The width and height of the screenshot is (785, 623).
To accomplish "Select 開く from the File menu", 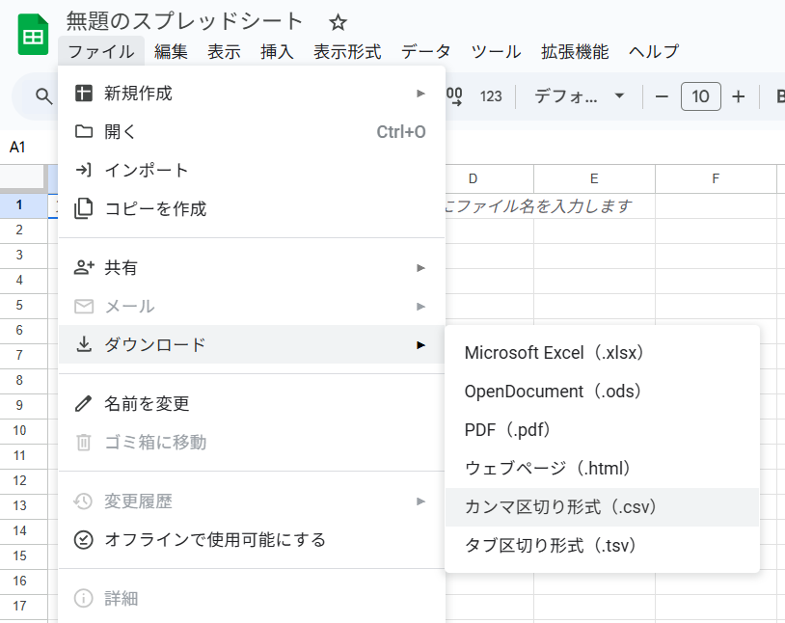I will point(121,132).
